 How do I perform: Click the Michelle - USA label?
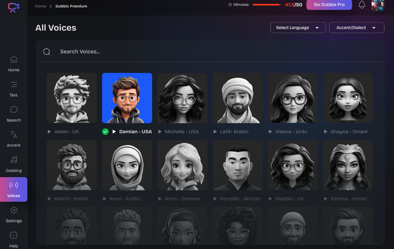[x=182, y=132]
